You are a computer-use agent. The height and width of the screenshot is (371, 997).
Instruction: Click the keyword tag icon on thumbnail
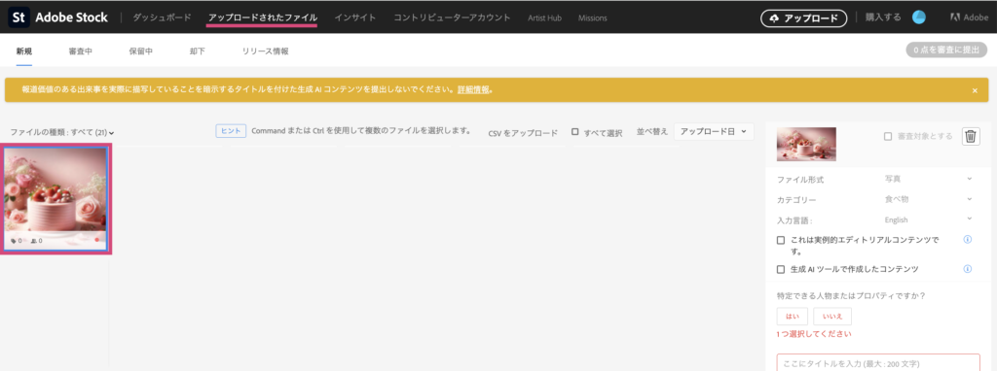(14, 241)
